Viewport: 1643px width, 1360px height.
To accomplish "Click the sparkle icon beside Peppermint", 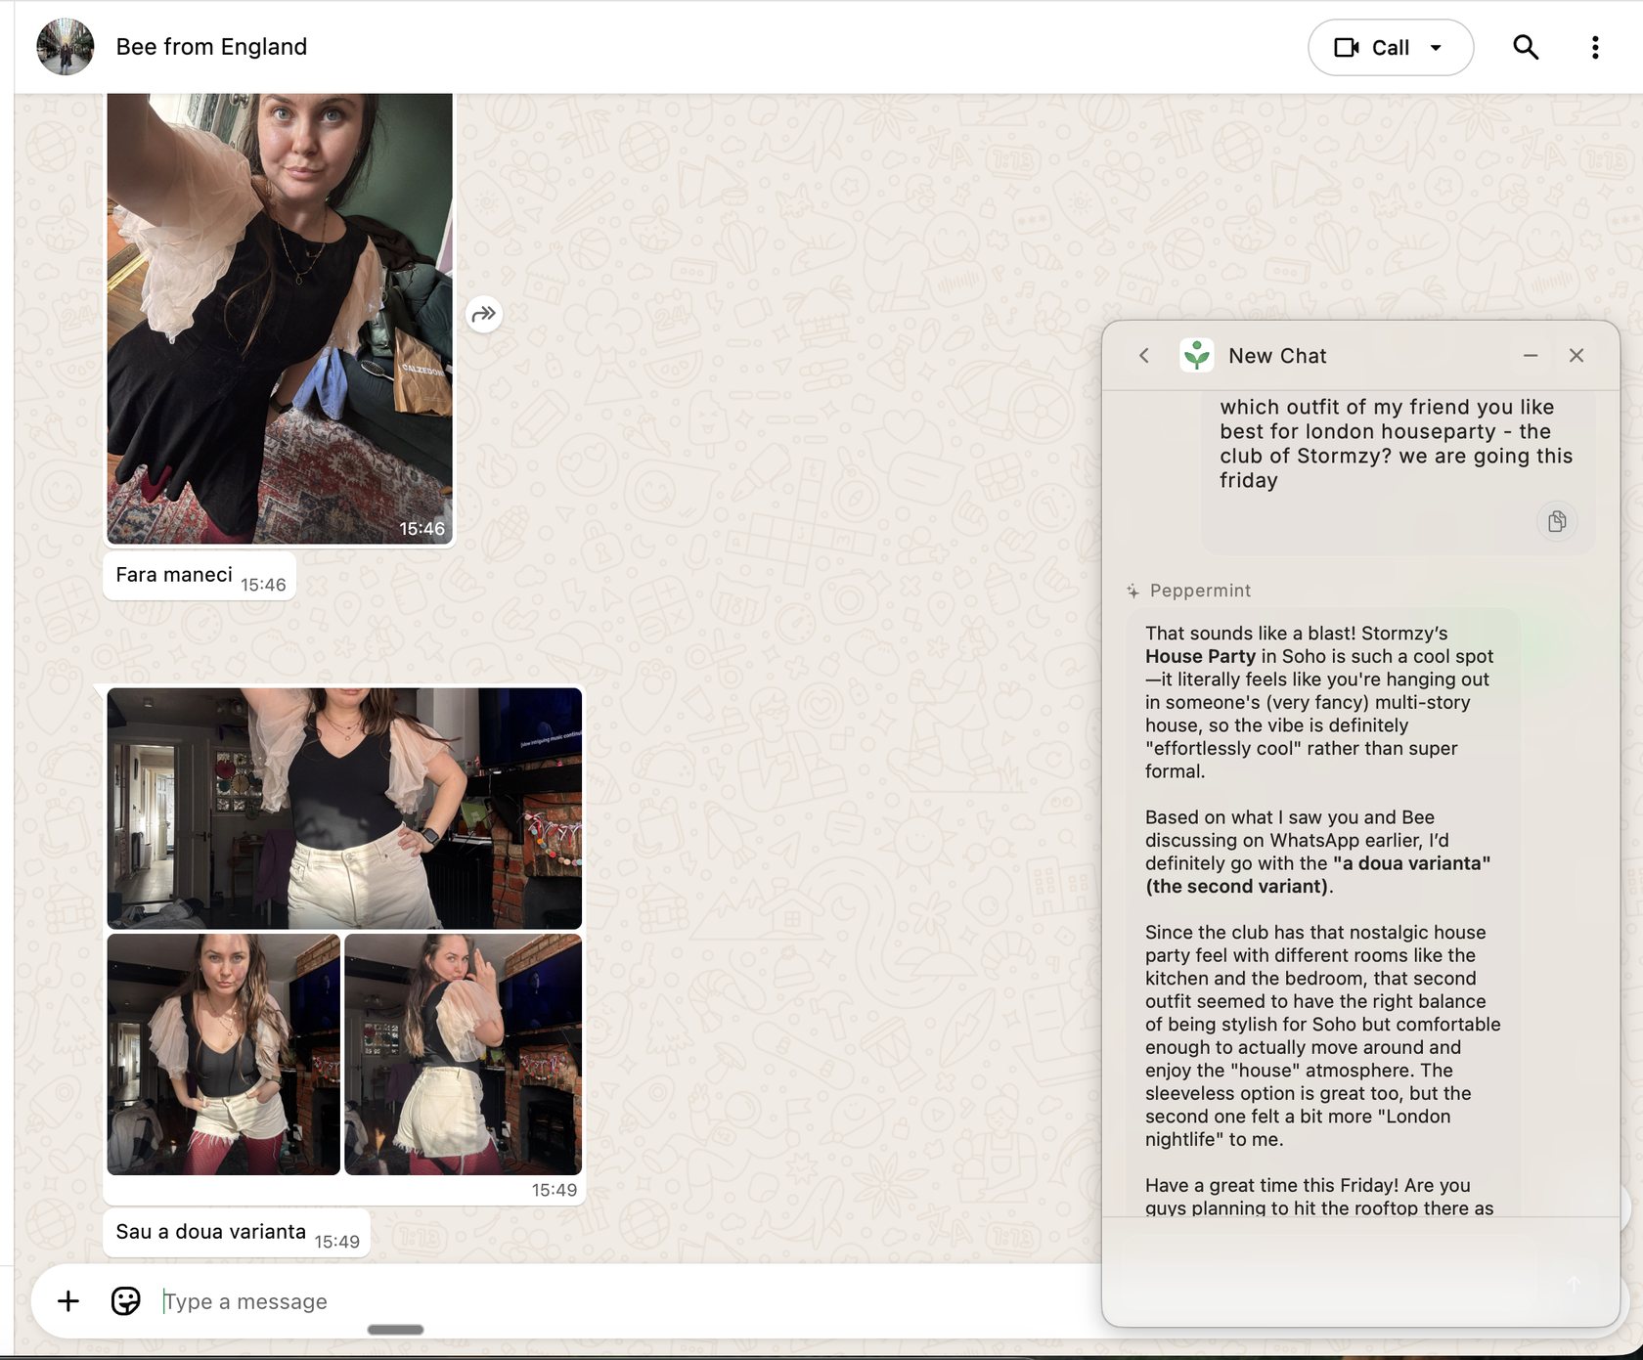I will click(1132, 590).
